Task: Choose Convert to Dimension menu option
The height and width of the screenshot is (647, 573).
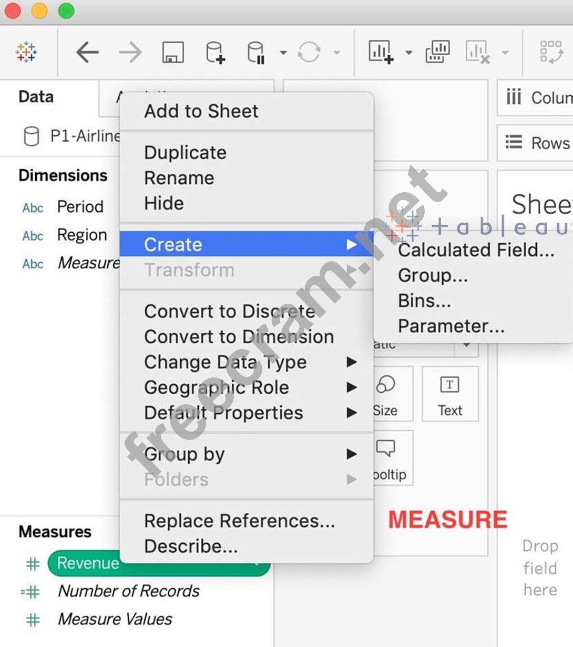Action: (x=239, y=337)
